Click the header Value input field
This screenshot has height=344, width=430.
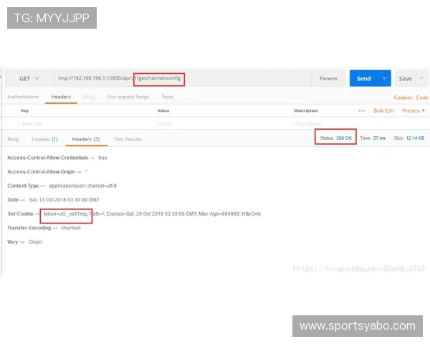pyautogui.click(x=223, y=124)
